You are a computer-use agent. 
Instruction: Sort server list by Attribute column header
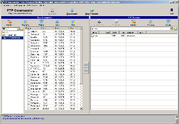click(x=132, y=32)
